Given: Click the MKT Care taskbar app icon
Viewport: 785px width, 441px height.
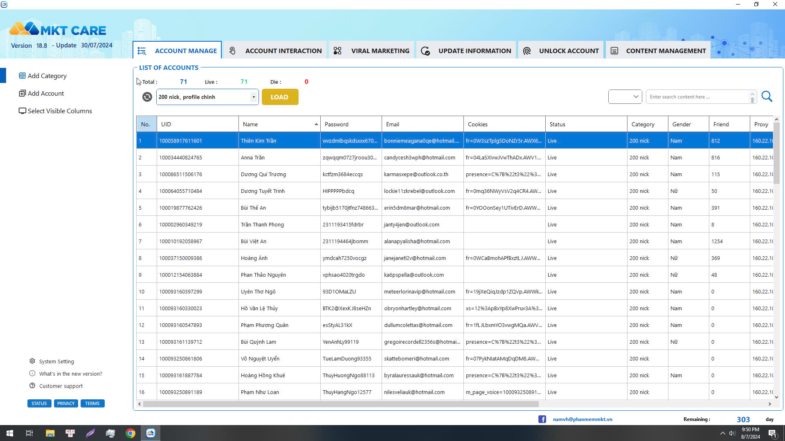Looking at the screenshot, I should pos(151,433).
